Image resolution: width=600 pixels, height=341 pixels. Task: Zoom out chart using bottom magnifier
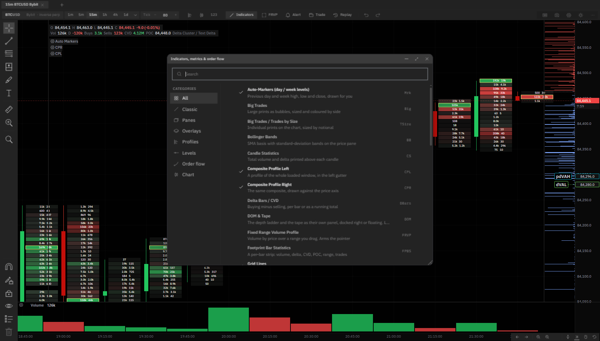click(x=538, y=337)
